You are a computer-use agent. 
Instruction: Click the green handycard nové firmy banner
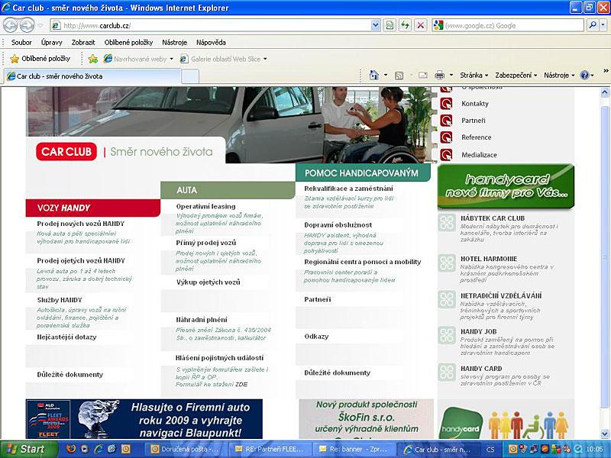506,186
